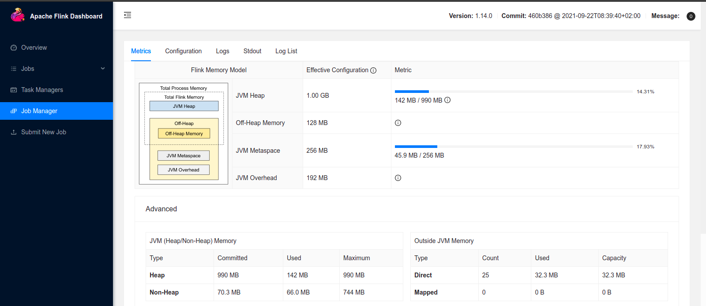The width and height of the screenshot is (706, 306).
Task: Click Off-Heap Memory box in memory diagram
Action: [184, 133]
